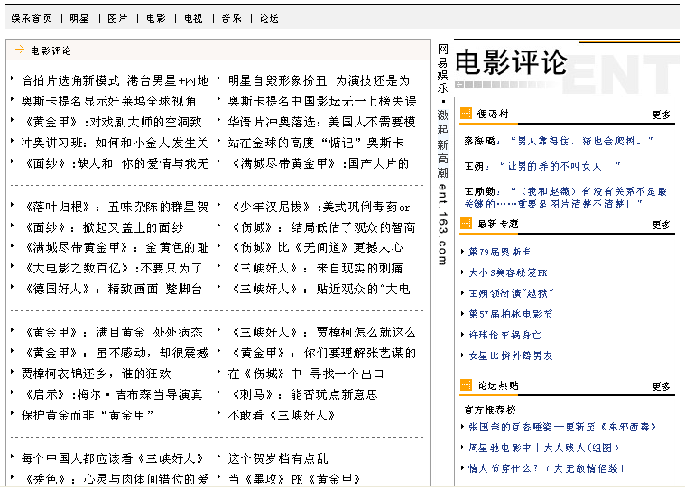The width and height of the screenshot is (685, 489).
Task: Click the orange icon next to 最新专题
Action: (x=467, y=224)
